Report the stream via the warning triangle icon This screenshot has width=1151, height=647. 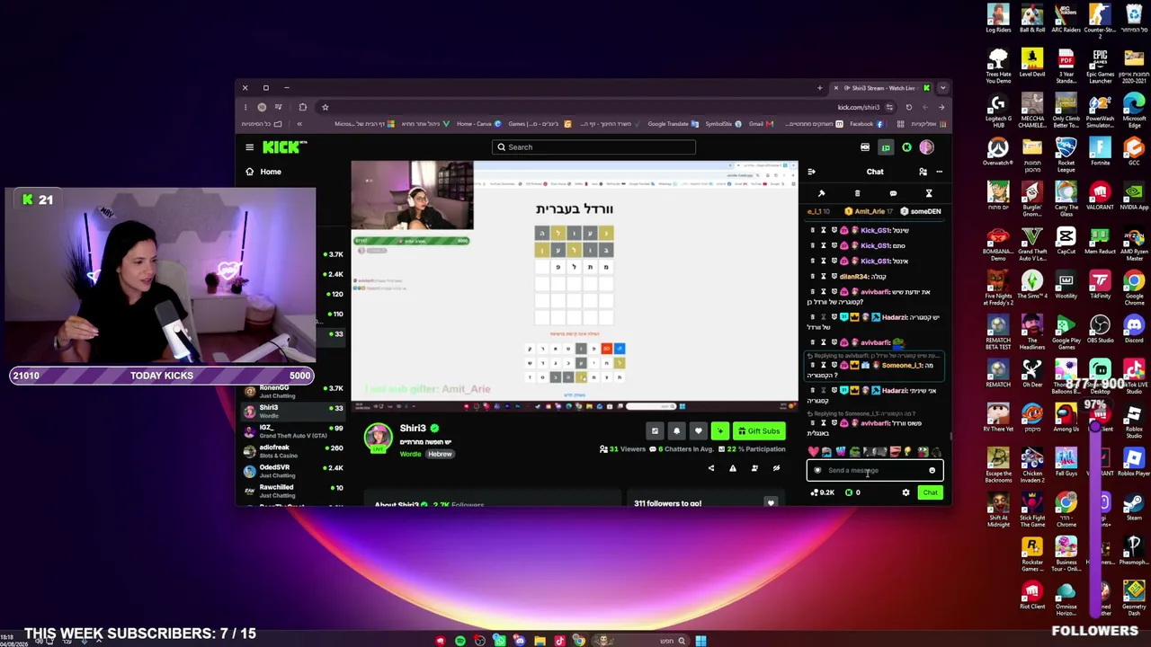tap(733, 468)
